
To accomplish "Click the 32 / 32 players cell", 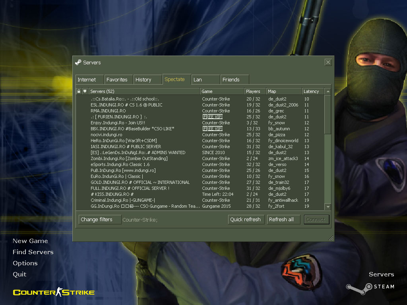I will click(x=253, y=164).
